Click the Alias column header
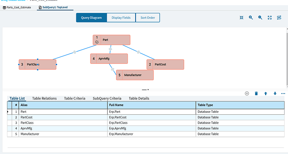Viewport: 288px width, 154px height. click(63, 105)
